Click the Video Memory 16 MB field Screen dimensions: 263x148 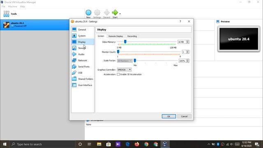pyautogui.click(x=182, y=42)
